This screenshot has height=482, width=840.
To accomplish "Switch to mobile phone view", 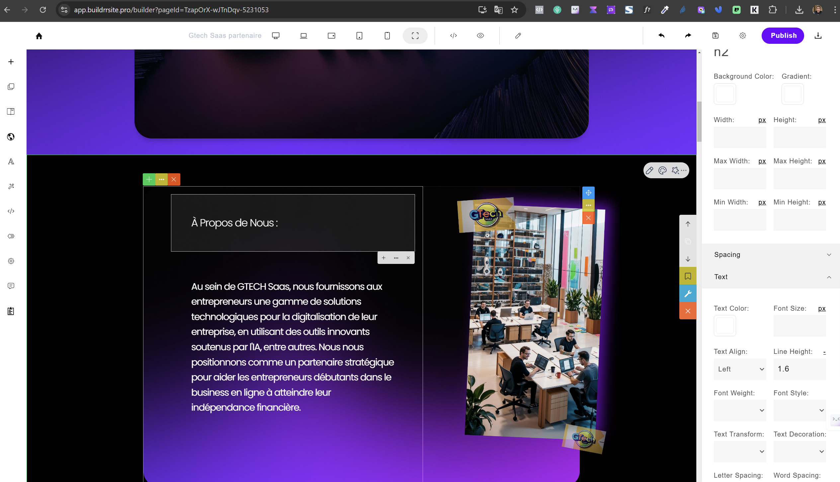I will 387,36.
